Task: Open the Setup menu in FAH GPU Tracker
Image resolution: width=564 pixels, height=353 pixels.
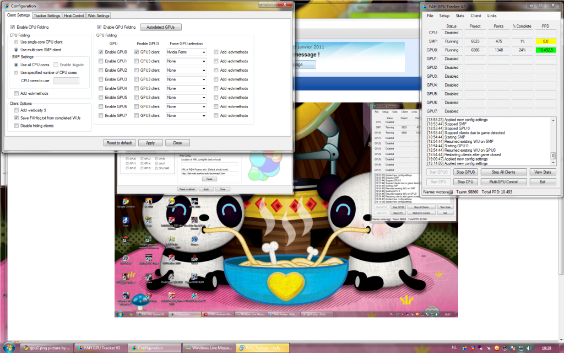Action: pyautogui.click(x=444, y=16)
